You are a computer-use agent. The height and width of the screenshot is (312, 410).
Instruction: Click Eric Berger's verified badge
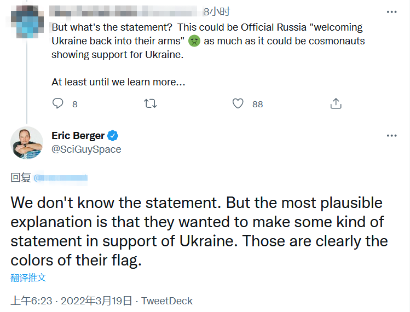click(x=113, y=136)
